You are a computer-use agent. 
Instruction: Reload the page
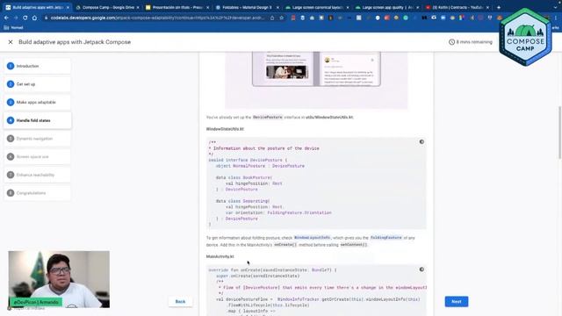[x=25, y=18]
